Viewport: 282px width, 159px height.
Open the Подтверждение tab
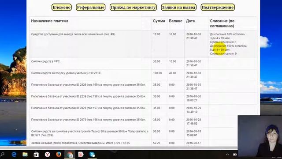[x=218, y=8]
